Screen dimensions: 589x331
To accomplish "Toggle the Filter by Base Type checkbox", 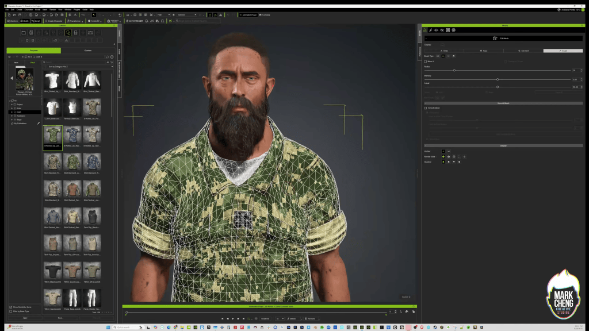I will click(x=10, y=311).
